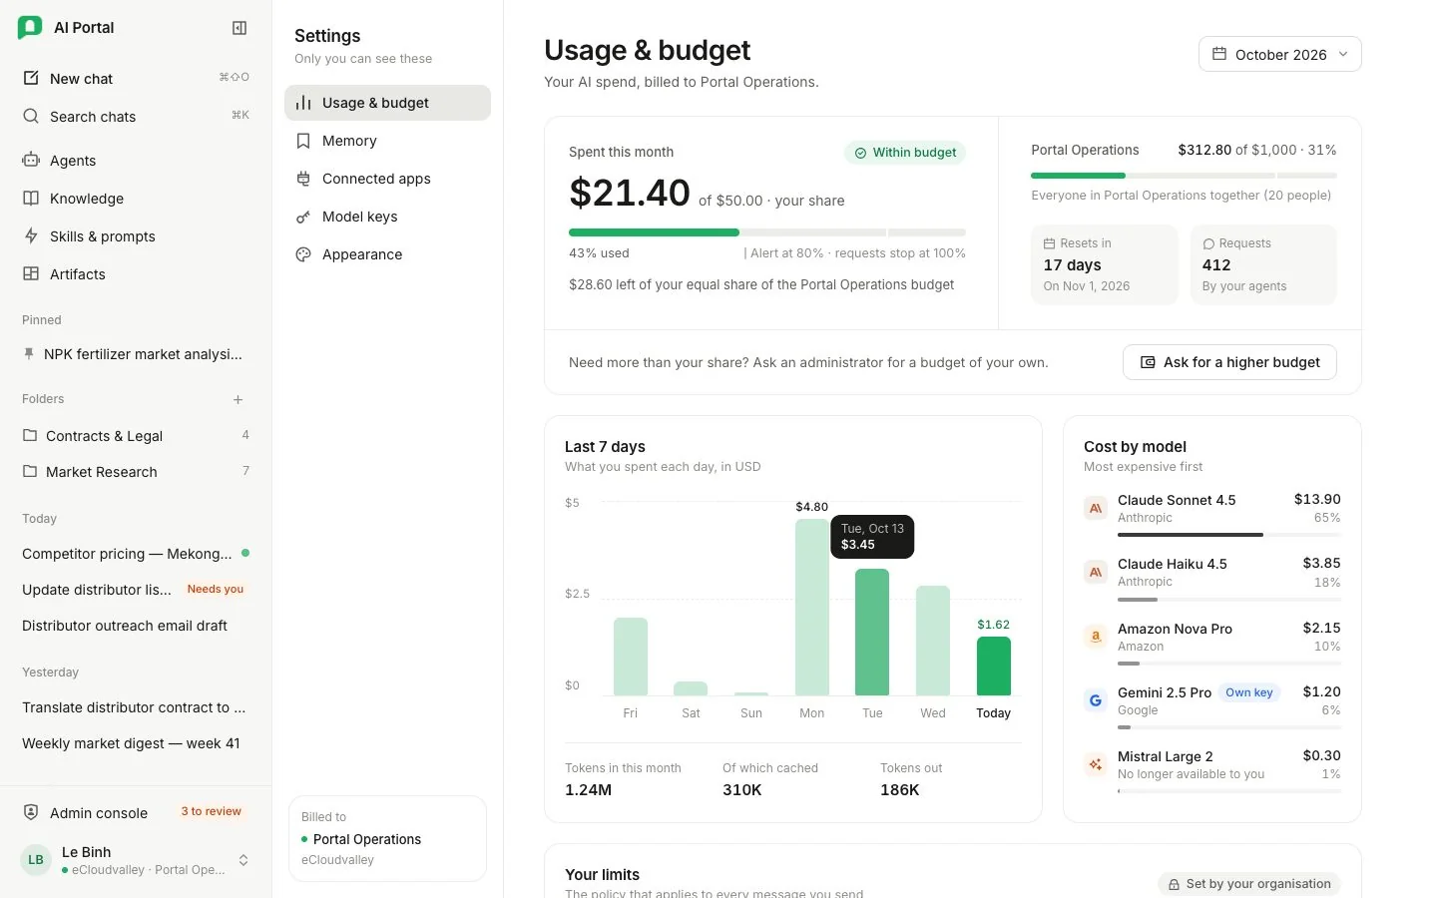Open the Usage & budget settings tab
The height and width of the screenshot is (898, 1437).
[x=387, y=103]
